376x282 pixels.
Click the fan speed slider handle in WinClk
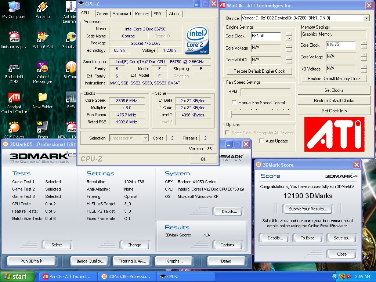click(x=230, y=114)
